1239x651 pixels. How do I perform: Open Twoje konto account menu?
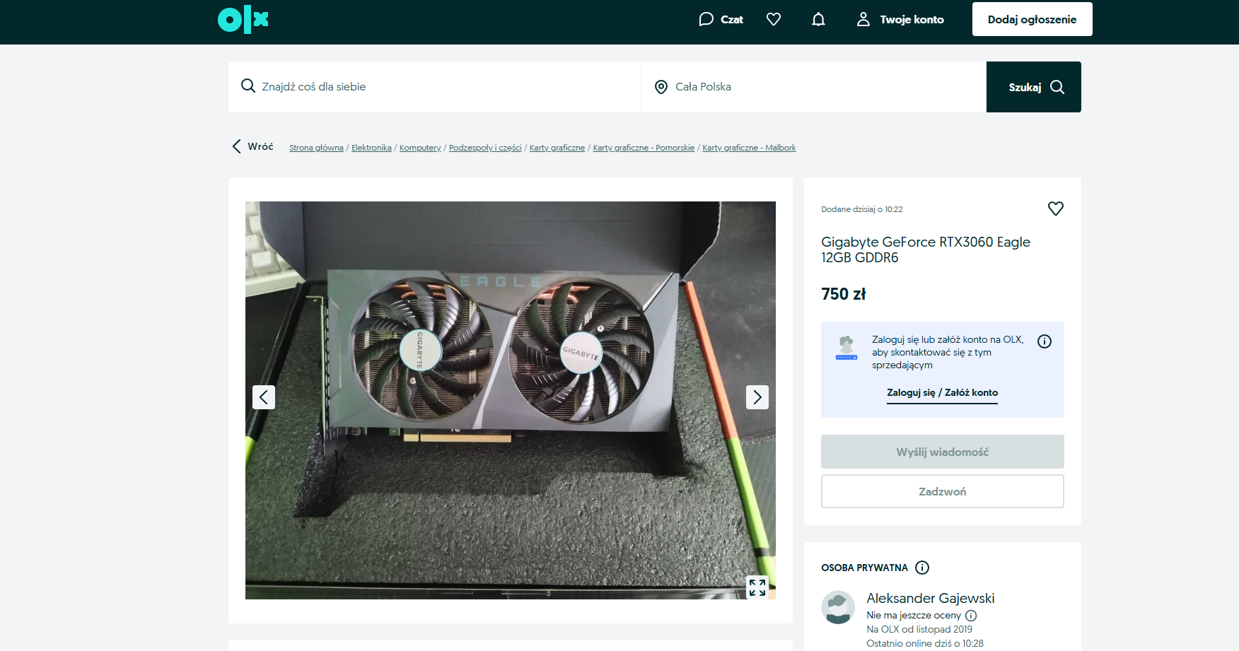pos(900,19)
